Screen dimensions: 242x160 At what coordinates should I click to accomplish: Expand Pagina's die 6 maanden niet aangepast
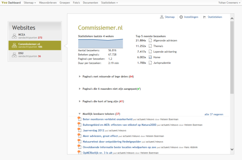coord(110,89)
